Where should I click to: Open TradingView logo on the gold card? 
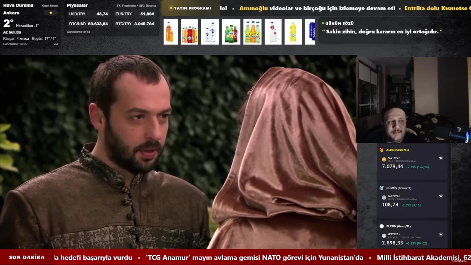pos(441,158)
